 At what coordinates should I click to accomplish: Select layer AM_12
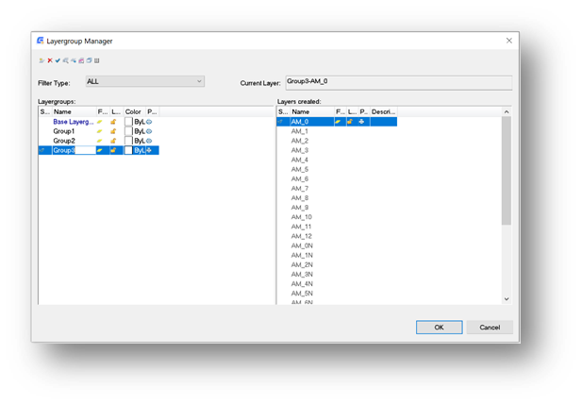pos(302,236)
